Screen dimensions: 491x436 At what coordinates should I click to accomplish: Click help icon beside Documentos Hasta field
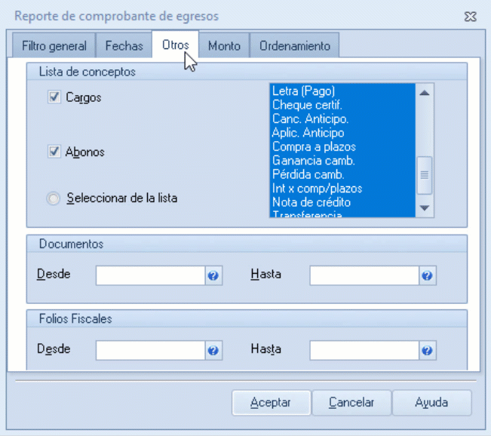click(x=428, y=276)
